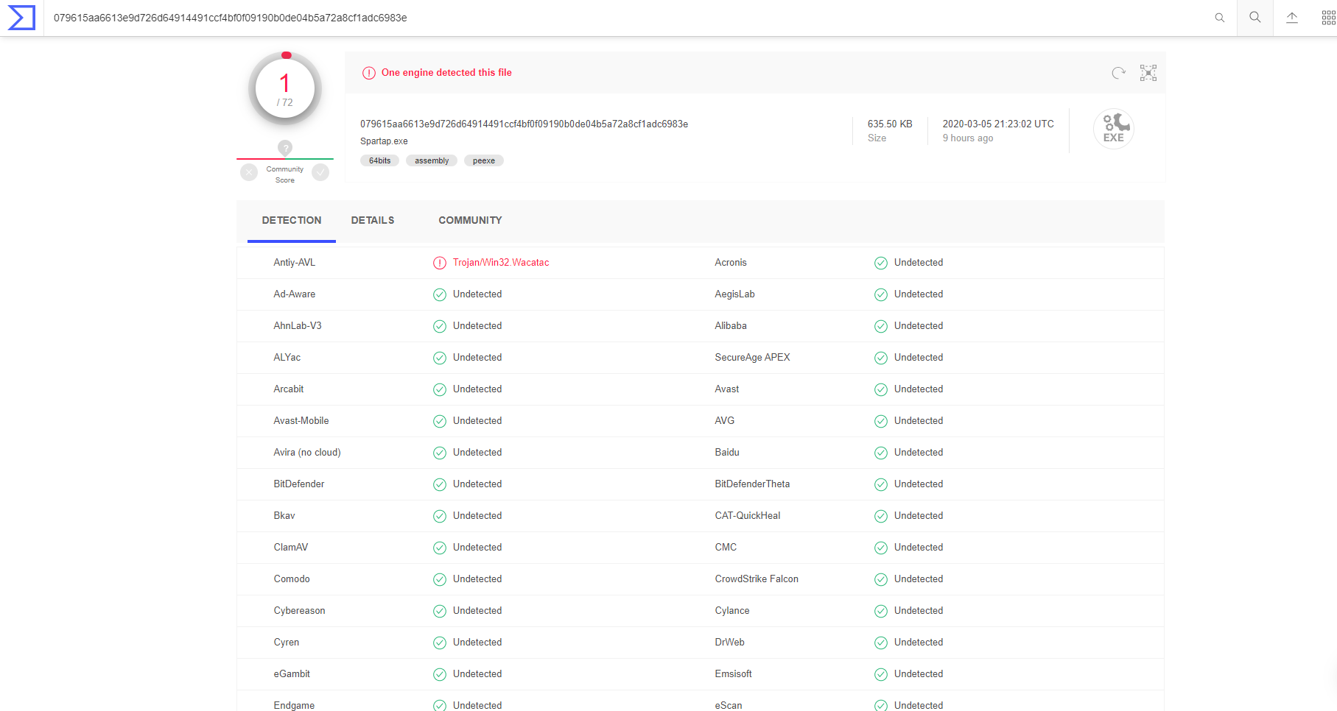Image resolution: width=1337 pixels, height=711 pixels.
Task: Click the Avira (no cloud) engine name
Action: tap(307, 453)
